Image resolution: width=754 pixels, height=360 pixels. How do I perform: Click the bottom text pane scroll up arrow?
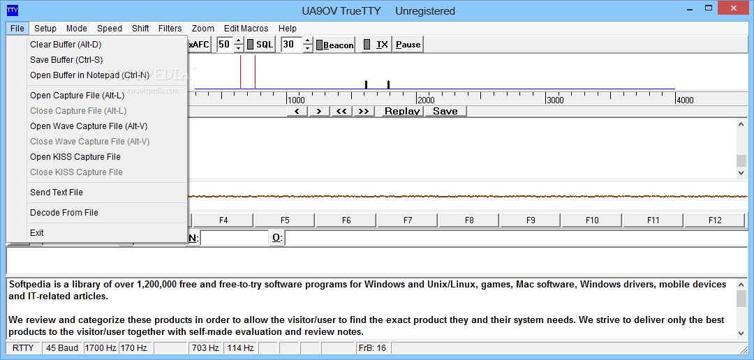(741, 285)
